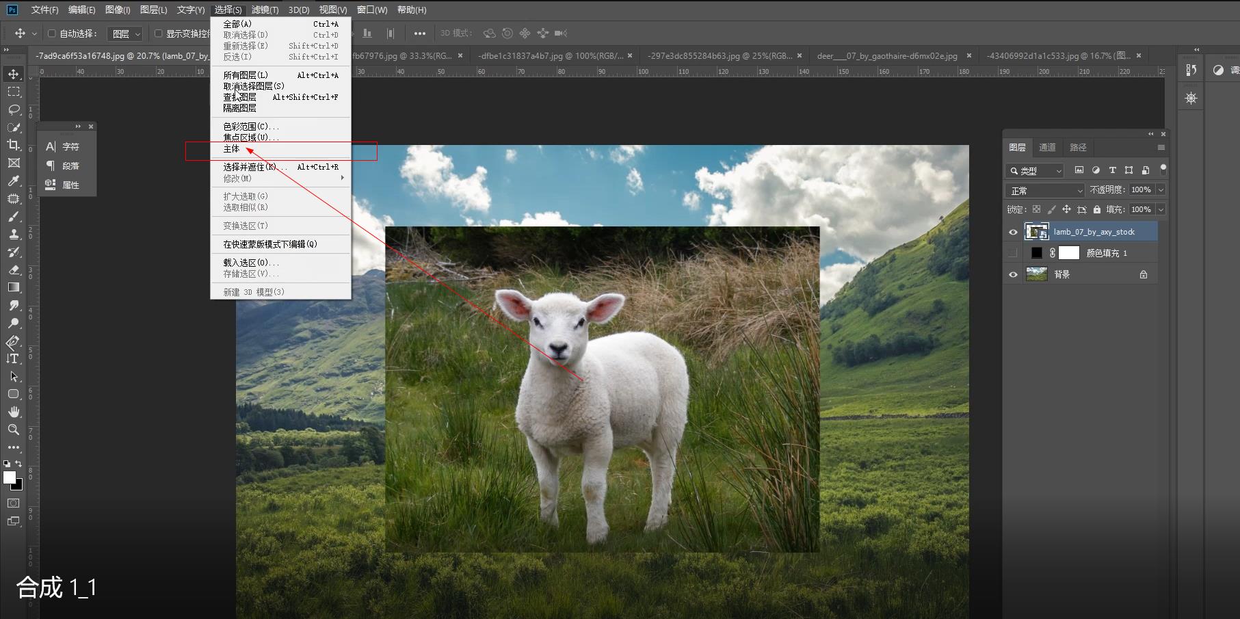Screen dimensions: 1240x619
Task: Click the foreground color swatch
Action: [9, 477]
